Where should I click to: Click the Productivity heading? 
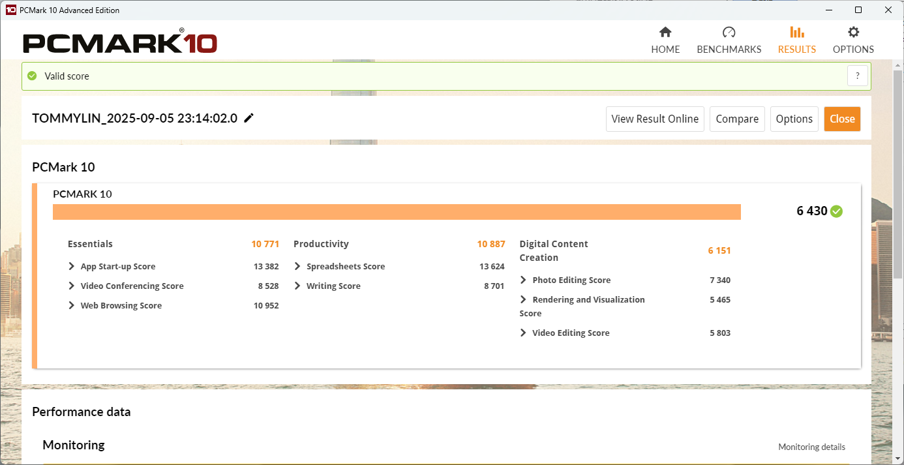point(321,244)
